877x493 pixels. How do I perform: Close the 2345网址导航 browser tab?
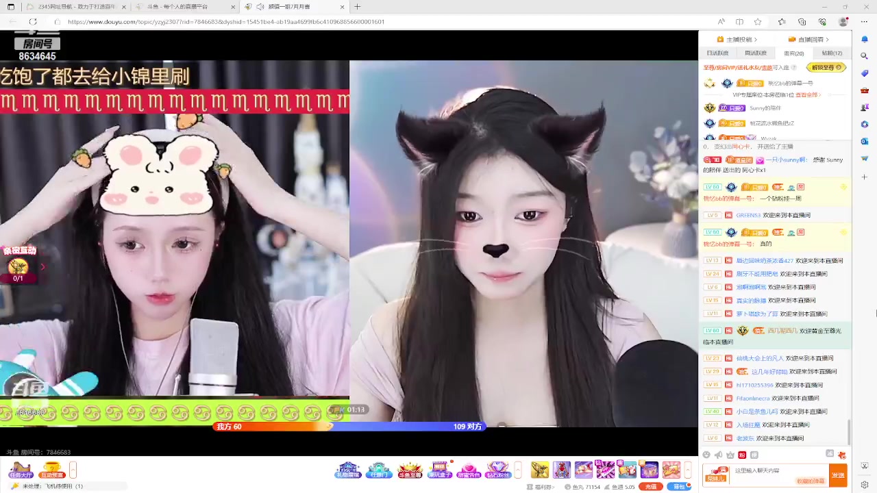pos(124,7)
